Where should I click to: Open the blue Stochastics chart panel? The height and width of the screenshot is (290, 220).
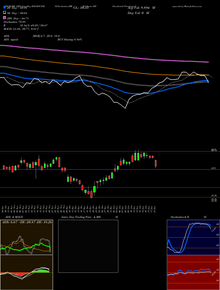tap(193, 237)
